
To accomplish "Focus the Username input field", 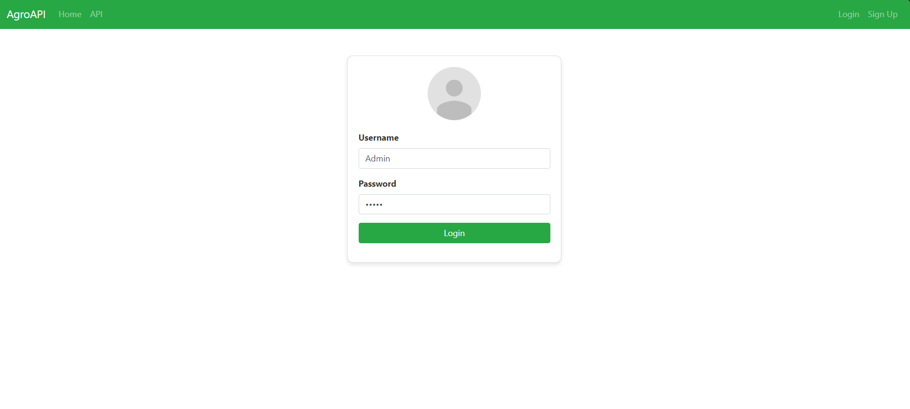I will pos(454,158).
